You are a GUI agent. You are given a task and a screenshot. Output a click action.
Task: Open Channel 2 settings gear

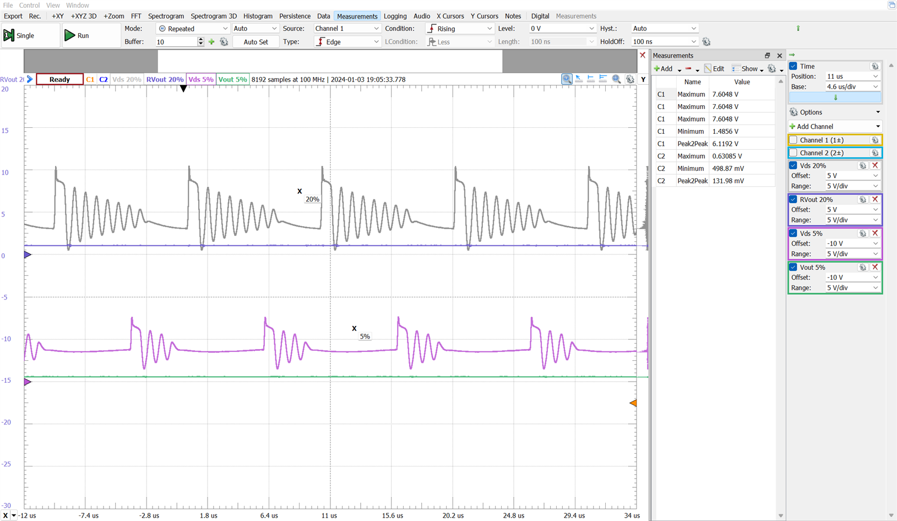click(x=875, y=153)
